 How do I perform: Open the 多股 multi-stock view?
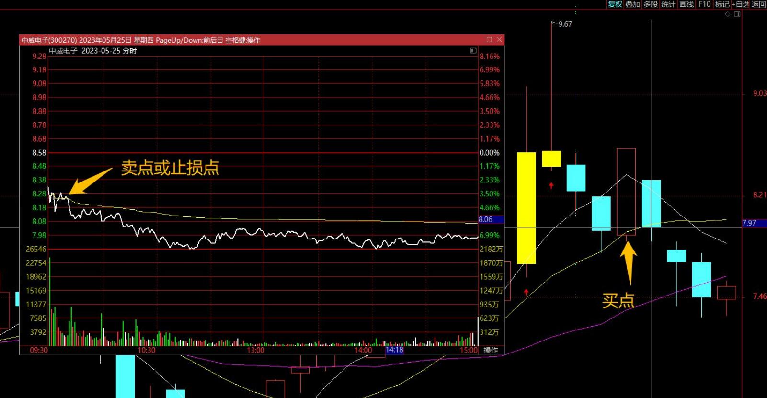pos(650,4)
